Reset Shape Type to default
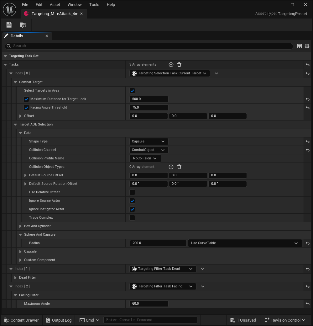 308,142
